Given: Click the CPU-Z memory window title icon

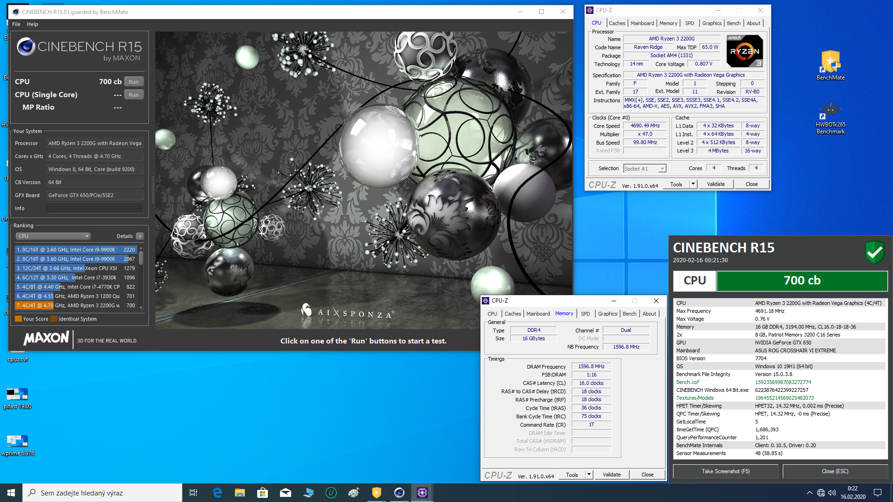Looking at the screenshot, I should click(x=486, y=301).
